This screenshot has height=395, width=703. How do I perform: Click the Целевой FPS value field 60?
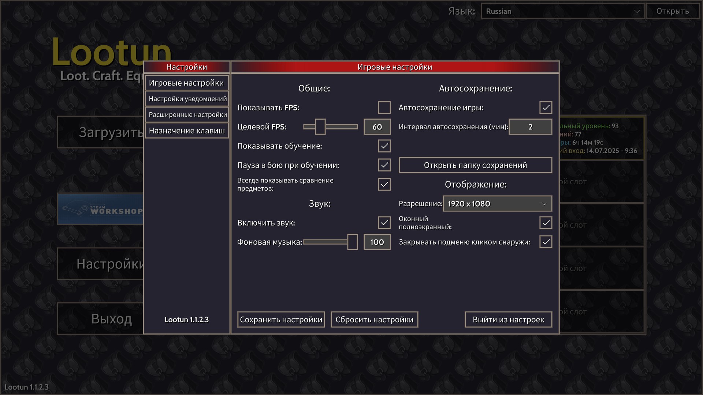[377, 127]
